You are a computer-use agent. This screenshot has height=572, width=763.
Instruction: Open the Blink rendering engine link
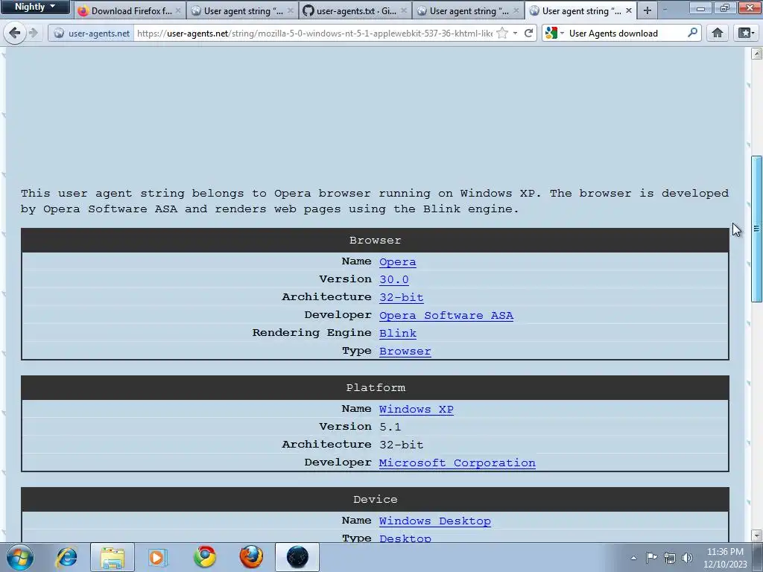coord(398,333)
